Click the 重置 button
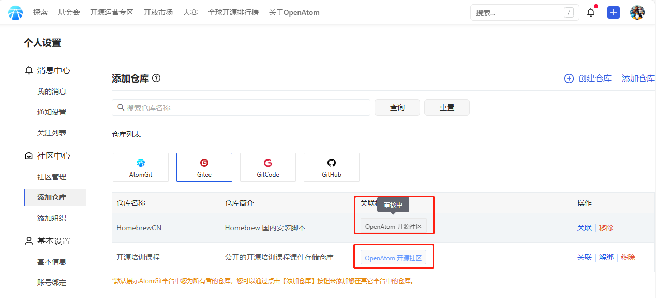 coord(447,107)
